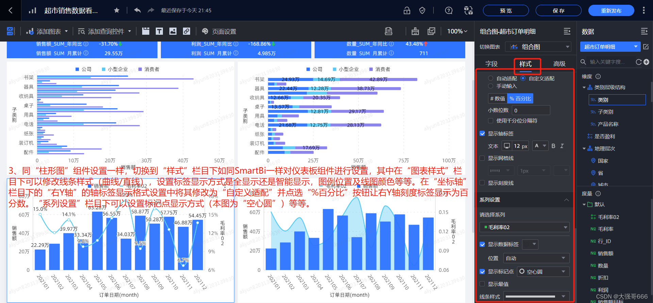Screen dimensions: 653x303
Task: Click the document pages icon in toolbar
Action: pos(388,31)
